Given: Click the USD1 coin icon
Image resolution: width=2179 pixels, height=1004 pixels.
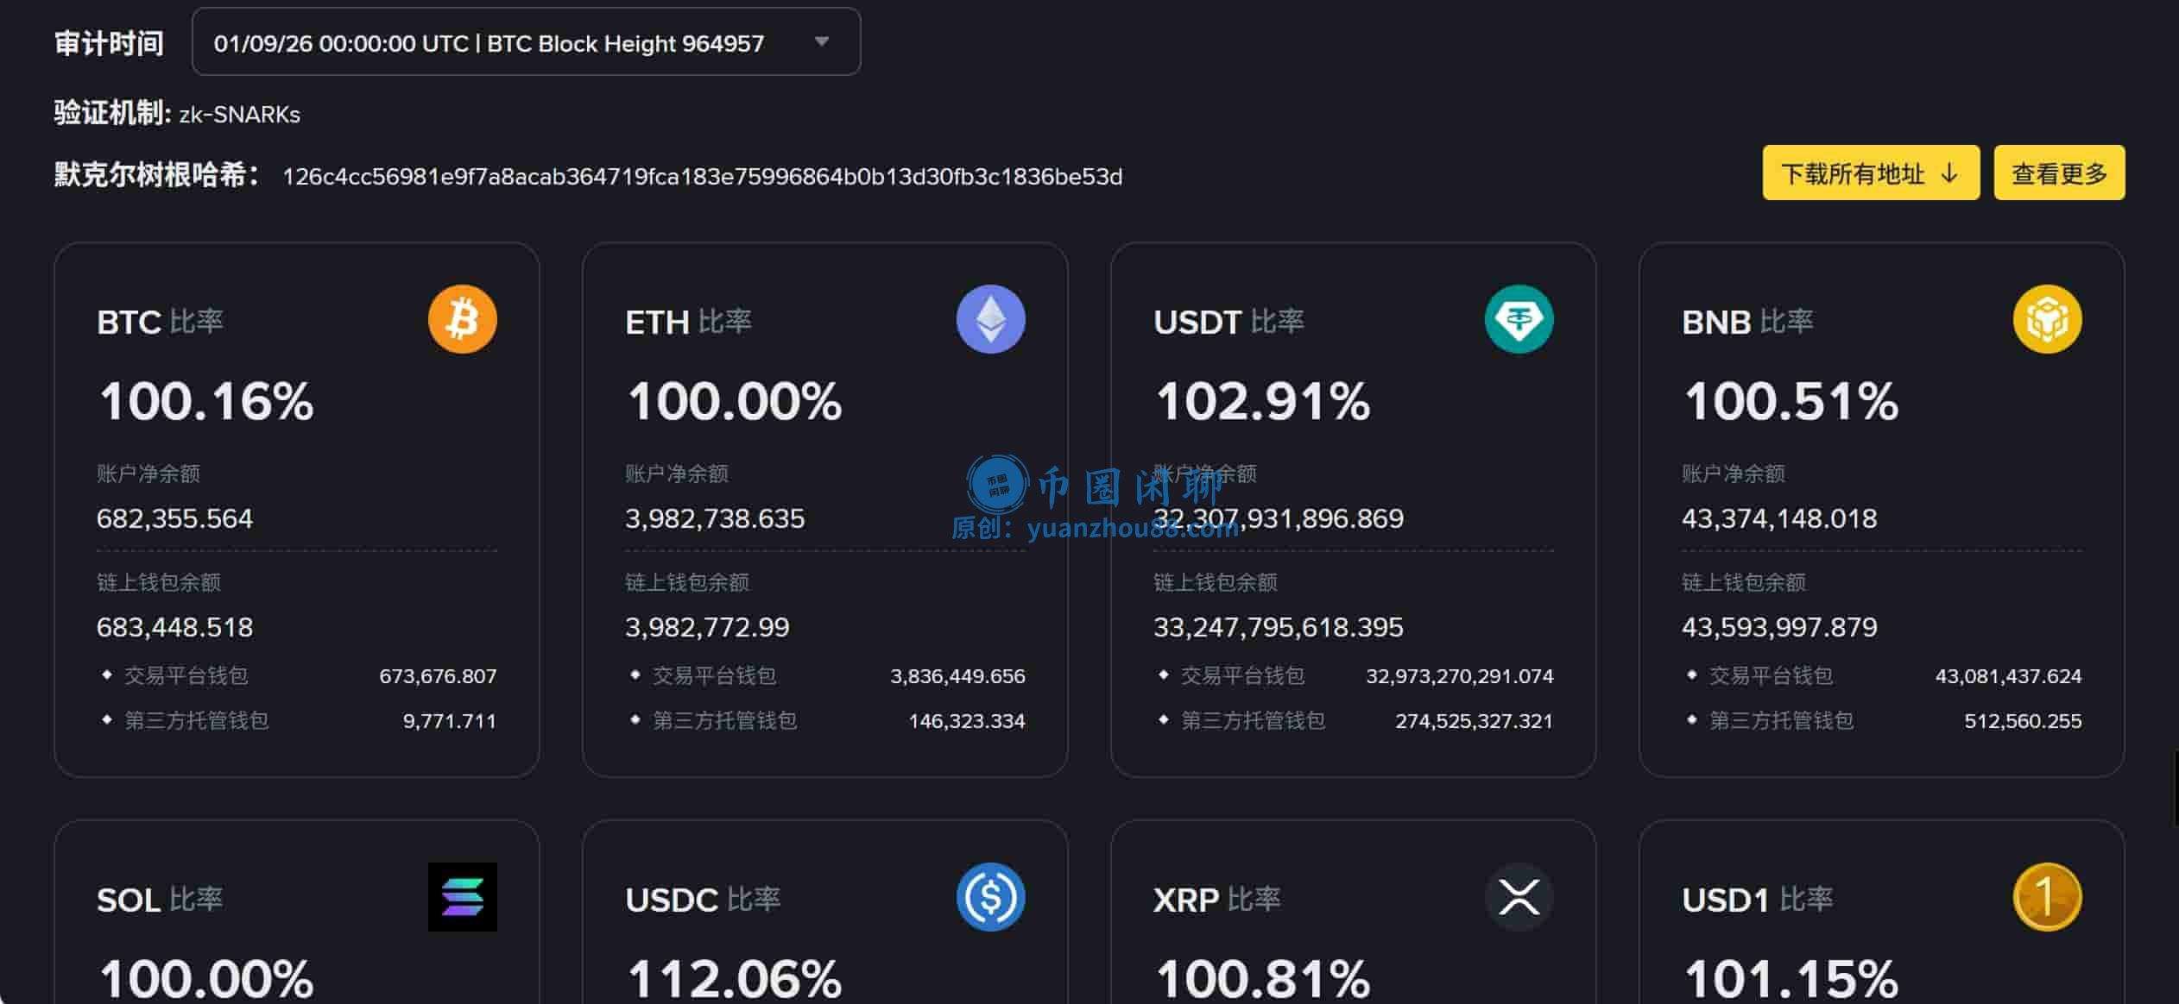Looking at the screenshot, I should 2048,897.
